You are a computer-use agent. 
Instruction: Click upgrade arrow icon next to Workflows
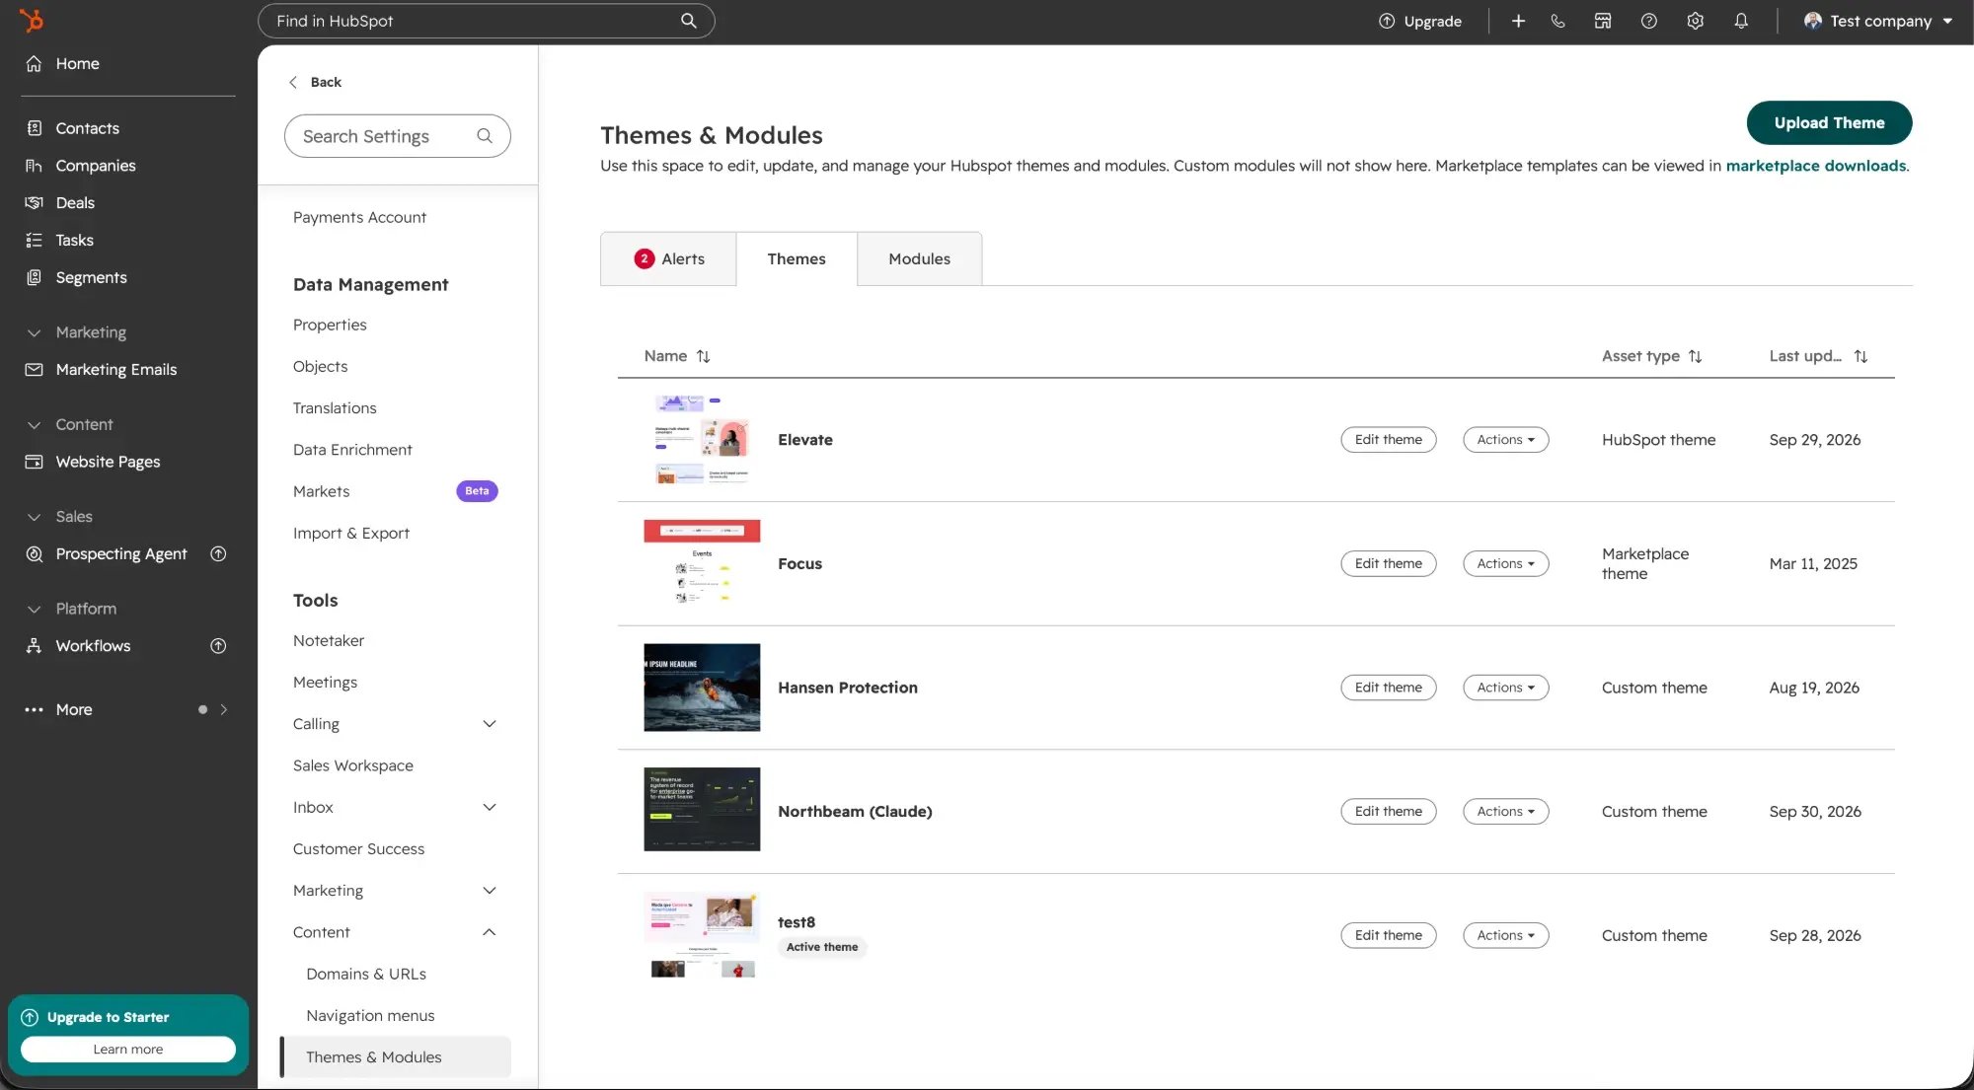[219, 646]
